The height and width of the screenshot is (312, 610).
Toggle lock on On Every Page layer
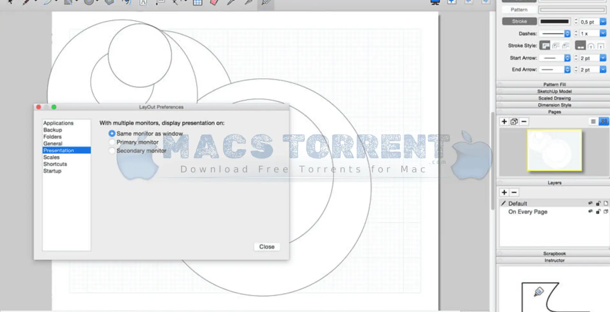(598, 212)
